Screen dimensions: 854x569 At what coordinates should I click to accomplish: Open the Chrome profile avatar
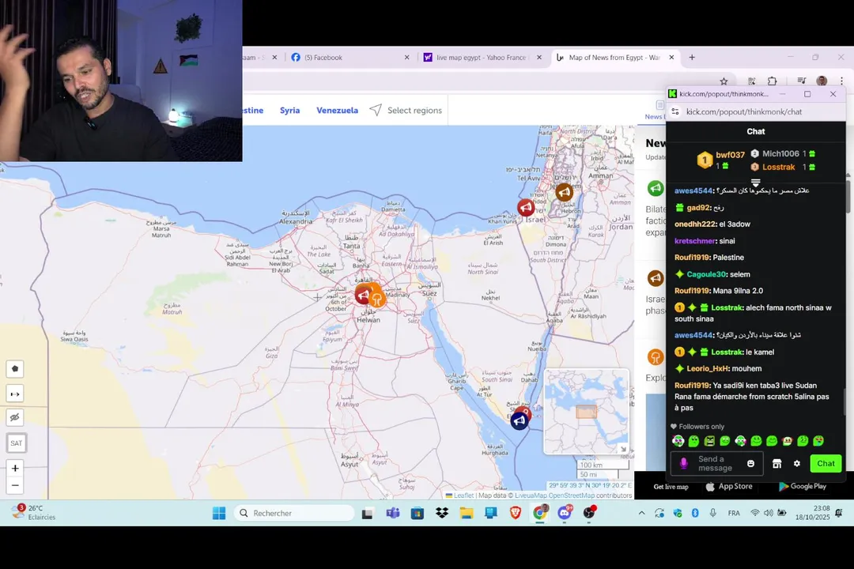click(x=822, y=81)
